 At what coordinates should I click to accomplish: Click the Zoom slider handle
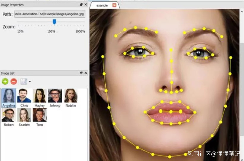click(x=54, y=22)
